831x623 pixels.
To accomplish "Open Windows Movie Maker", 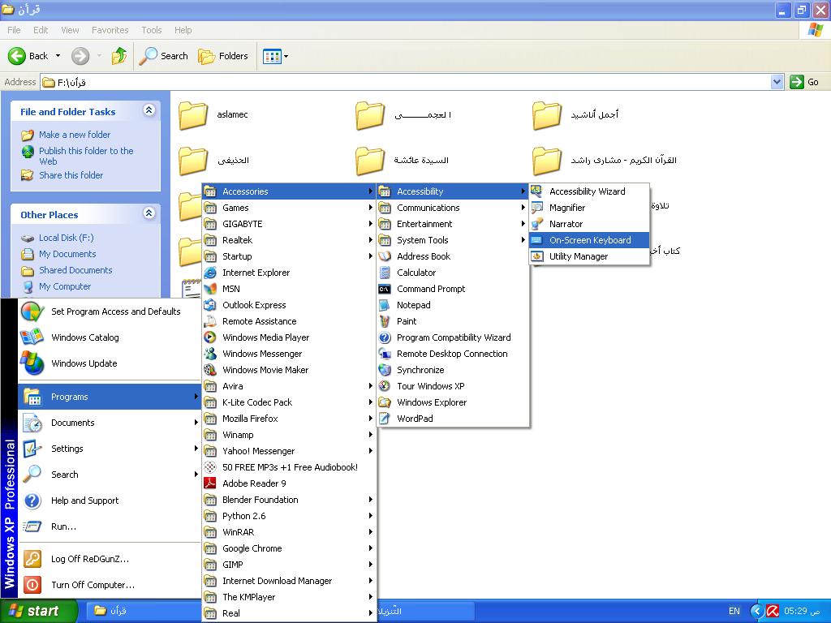I will [290, 370].
